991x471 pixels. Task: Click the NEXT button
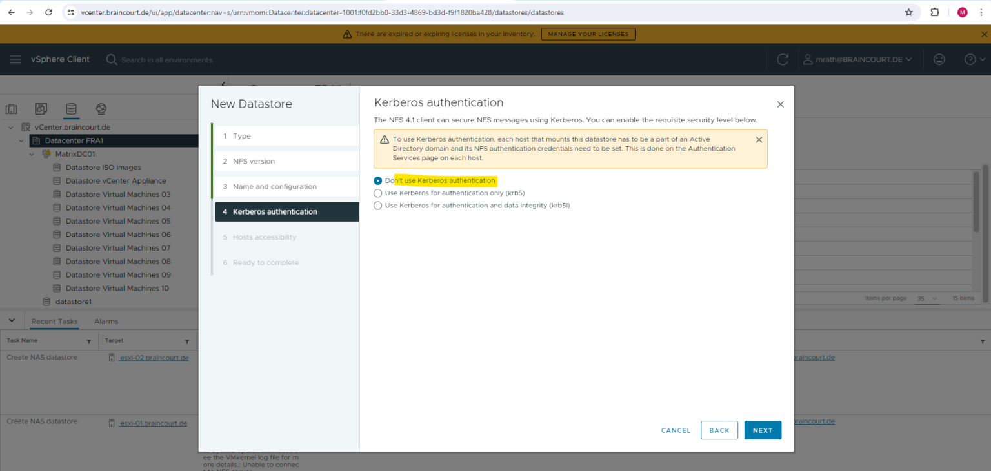tap(763, 430)
